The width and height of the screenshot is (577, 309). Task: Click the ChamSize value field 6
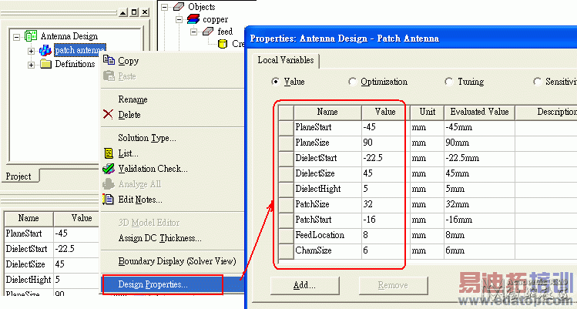[385, 250]
